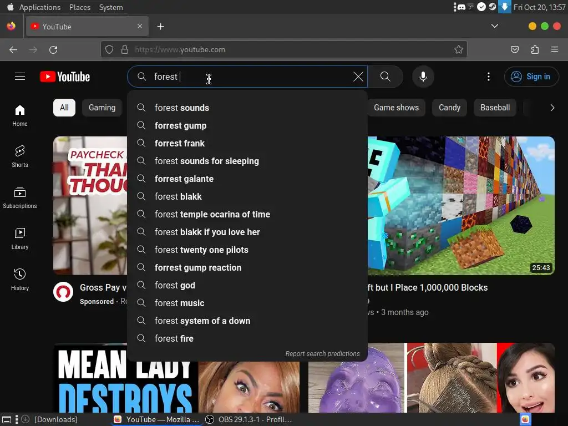The height and width of the screenshot is (426, 568).
Task: Open tracking protection shield icon
Action: [109, 49]
